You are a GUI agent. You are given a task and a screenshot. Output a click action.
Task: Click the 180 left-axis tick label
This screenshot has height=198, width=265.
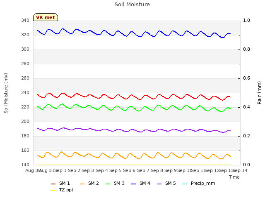(x=25, y=136)
